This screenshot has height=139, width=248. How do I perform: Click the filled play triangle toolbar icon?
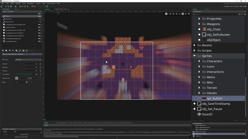[28, 7]
